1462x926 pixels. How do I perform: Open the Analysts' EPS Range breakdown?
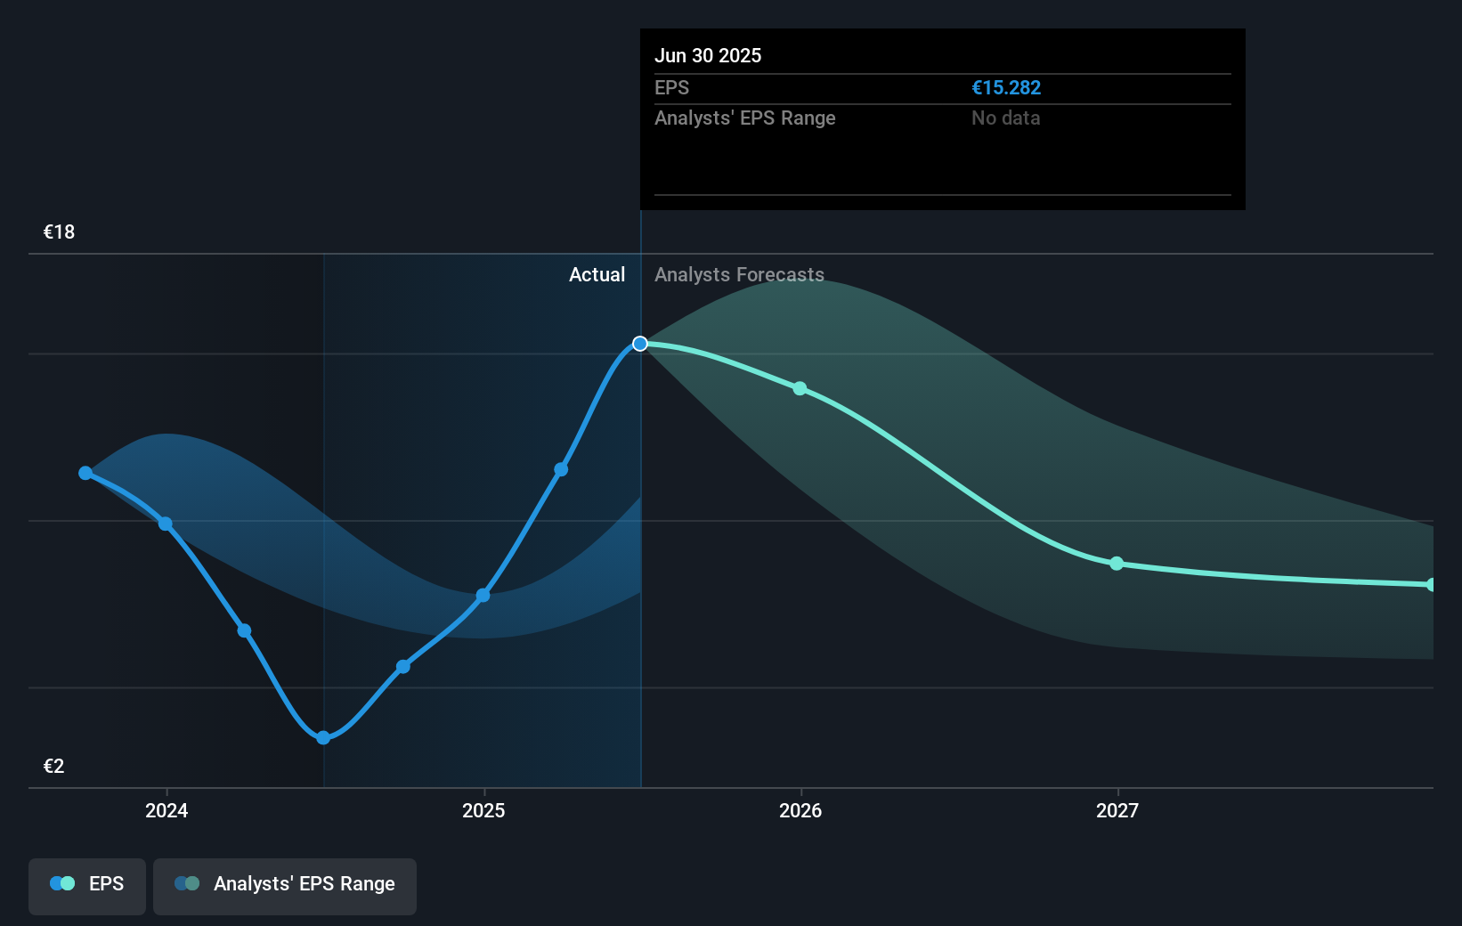pyautogui.click(x=745, y=118)
